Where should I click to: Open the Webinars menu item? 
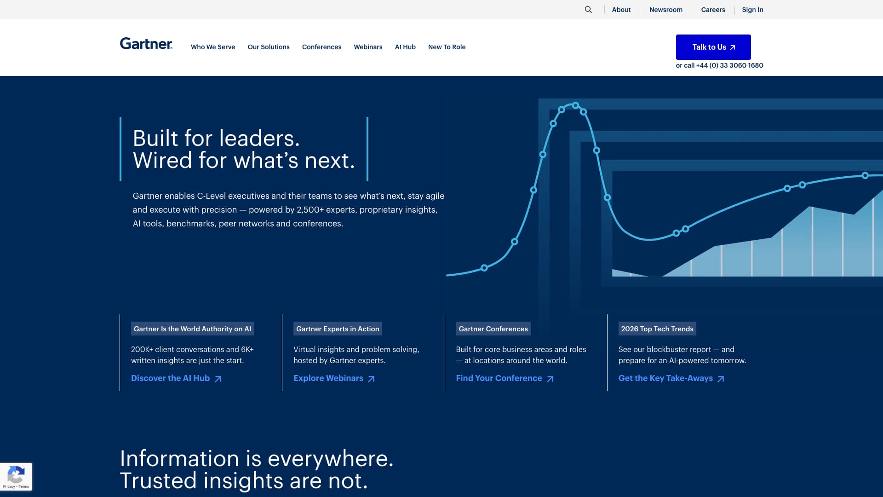point(368,47)
